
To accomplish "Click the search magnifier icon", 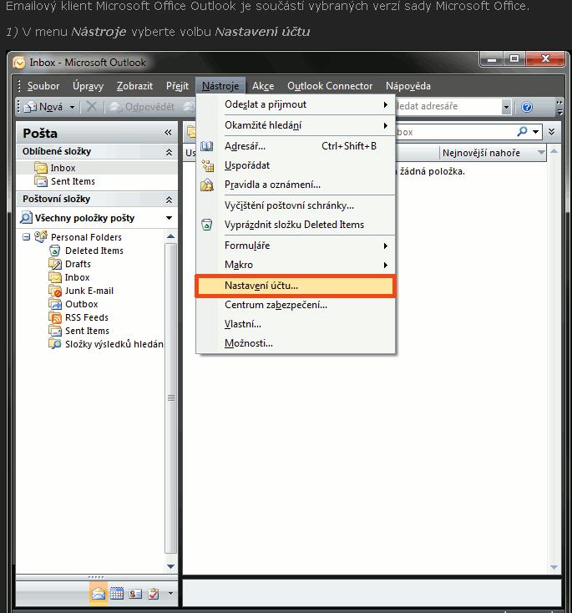I will [523, 132].
